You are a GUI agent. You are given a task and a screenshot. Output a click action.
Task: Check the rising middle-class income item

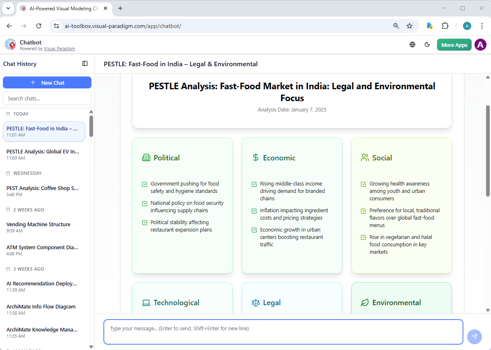pyautogui.click(x=254, y=184)
